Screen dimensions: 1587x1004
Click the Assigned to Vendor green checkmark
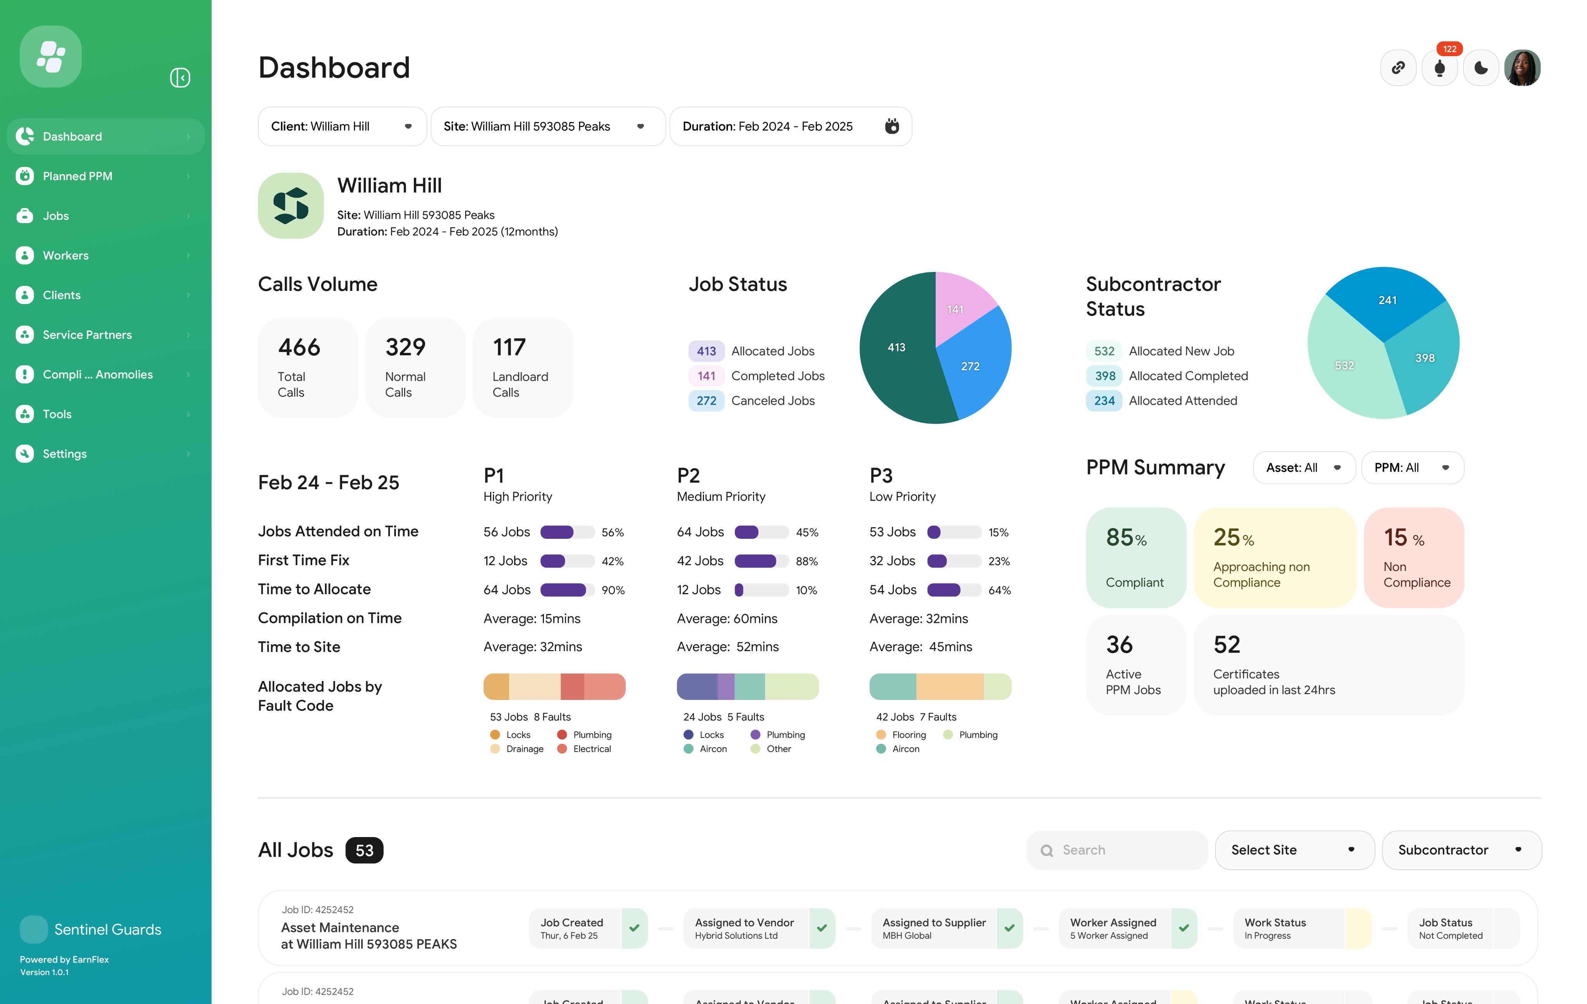click(822, 928)
